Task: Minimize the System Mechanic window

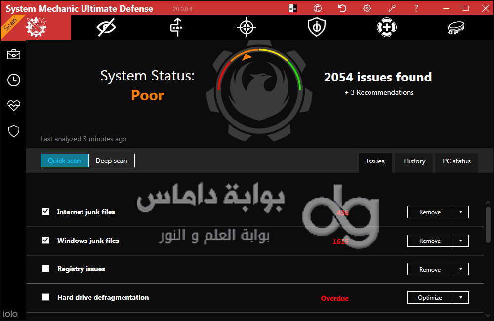Action: click(446, 8)
